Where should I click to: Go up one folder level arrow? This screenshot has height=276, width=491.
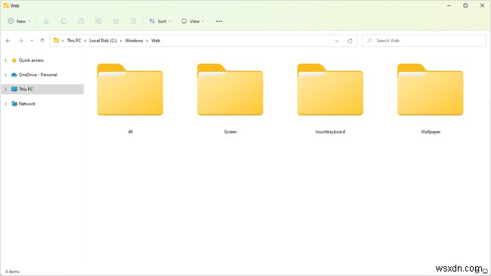click(42, 41)
